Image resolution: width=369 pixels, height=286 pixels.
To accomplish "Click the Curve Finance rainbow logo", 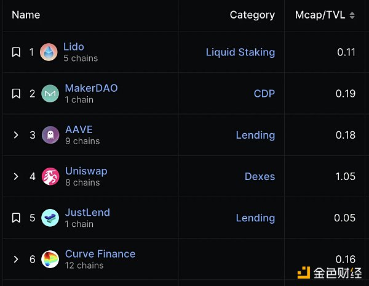I will coord(50,259).
